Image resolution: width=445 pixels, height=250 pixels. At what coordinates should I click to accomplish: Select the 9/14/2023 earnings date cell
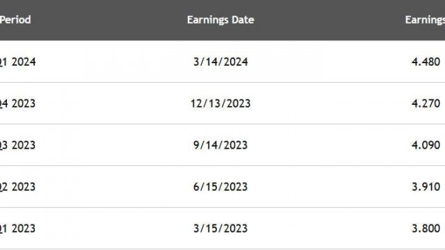(x=220, y=145)
